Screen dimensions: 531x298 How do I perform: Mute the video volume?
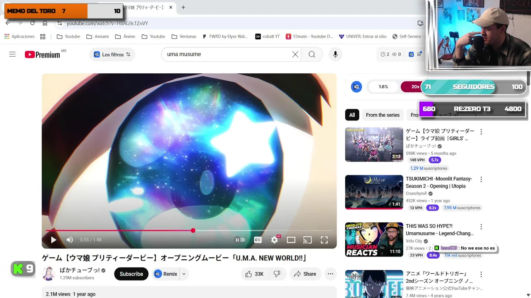point(70,240)
